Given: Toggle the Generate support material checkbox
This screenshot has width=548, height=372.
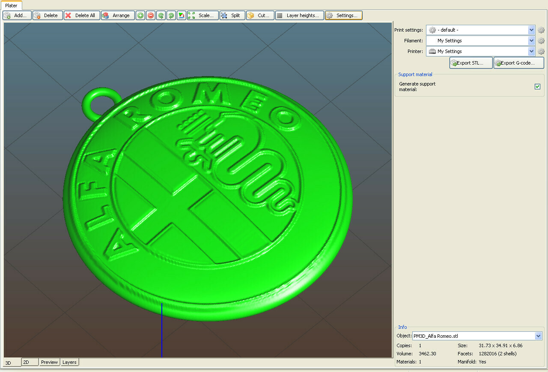Looking at the screenshot, I should pos(537,87).
